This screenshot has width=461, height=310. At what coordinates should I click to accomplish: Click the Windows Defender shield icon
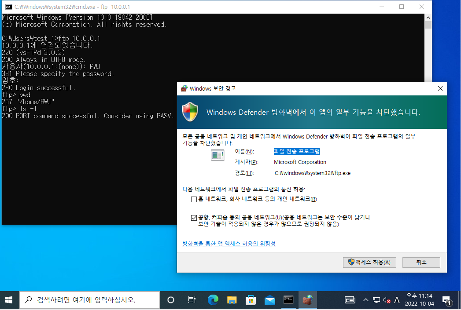click(x=190, y=112)
